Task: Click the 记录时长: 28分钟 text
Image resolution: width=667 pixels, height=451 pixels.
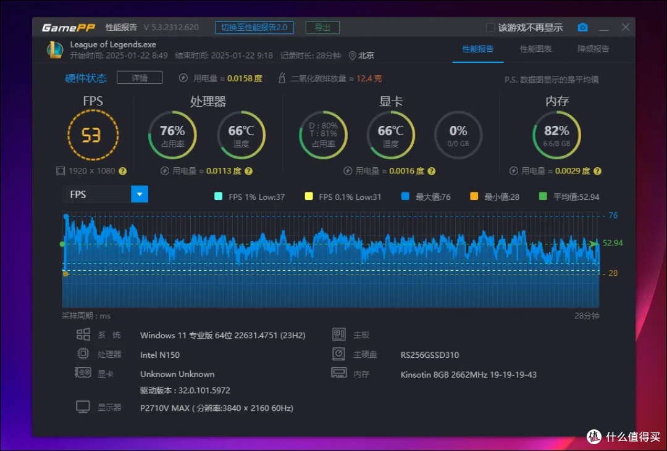Action: point(311,56)
